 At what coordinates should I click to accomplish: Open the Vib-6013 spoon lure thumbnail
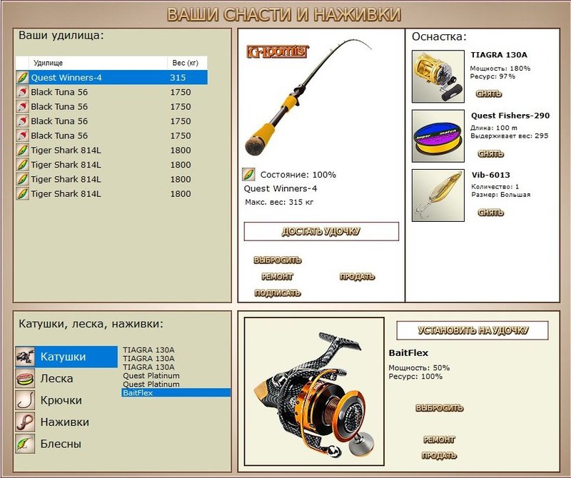click(x=438, y=195)
